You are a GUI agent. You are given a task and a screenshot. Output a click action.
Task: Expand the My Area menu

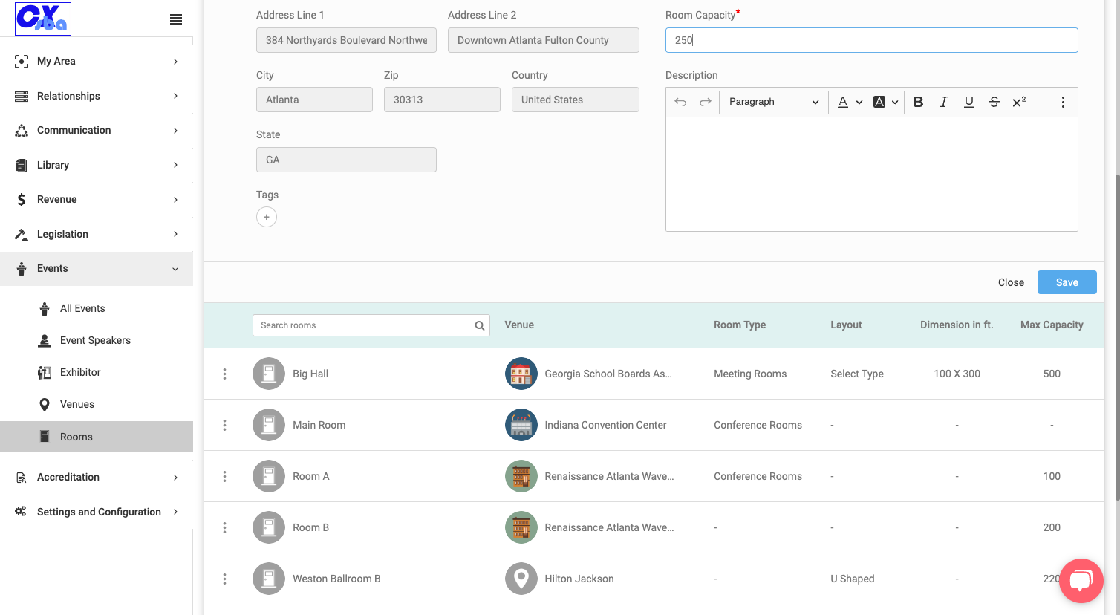coord(97,61)
